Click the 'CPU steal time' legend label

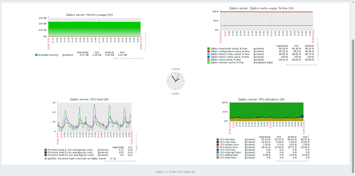(228, 158)
